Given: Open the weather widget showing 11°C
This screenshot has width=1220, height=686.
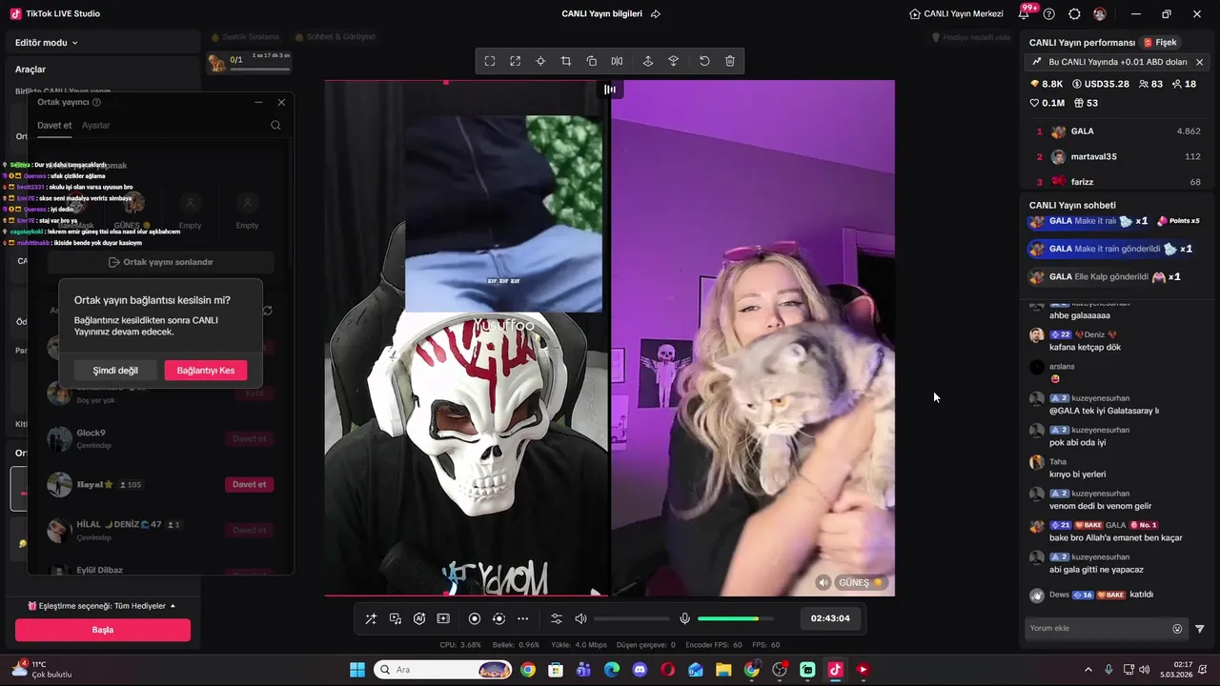Looking at the screenshot, I should click(x=42, y=670).
